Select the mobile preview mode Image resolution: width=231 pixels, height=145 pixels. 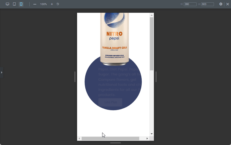click(x=21, y=4)
